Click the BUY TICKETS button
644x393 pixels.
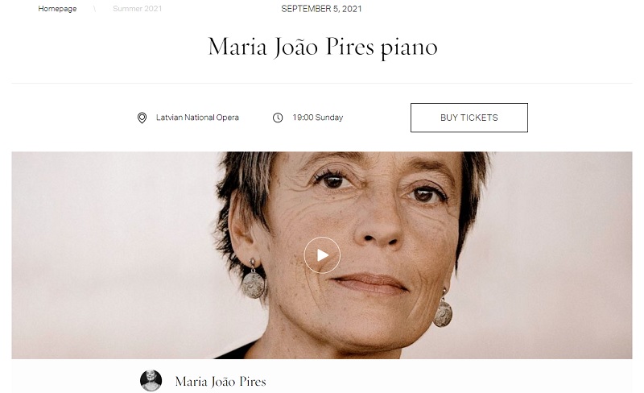point(469,118)
